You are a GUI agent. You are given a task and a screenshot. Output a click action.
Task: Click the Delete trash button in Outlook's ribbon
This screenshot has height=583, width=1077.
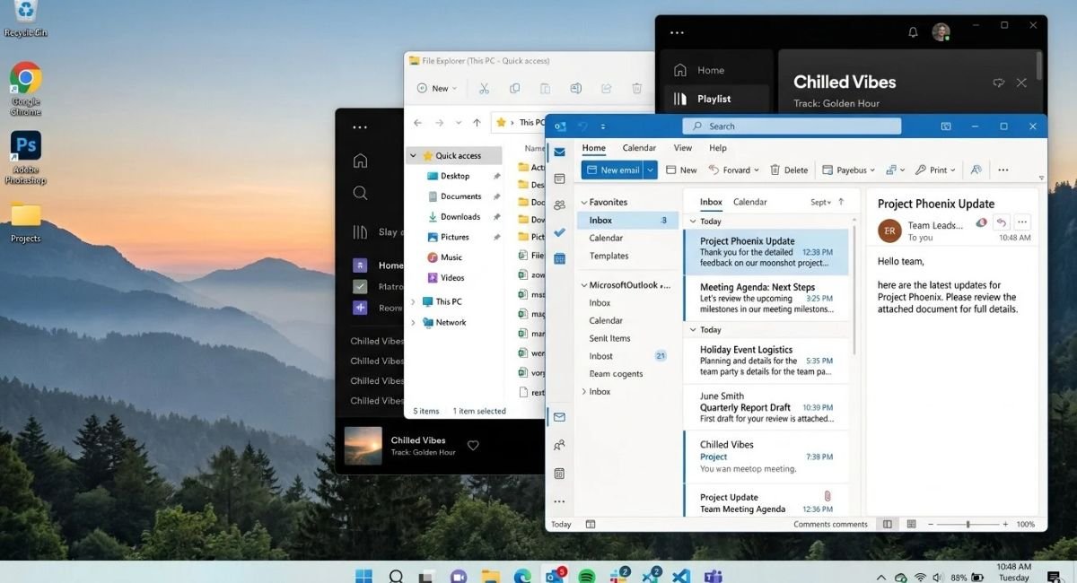(789, 170)
